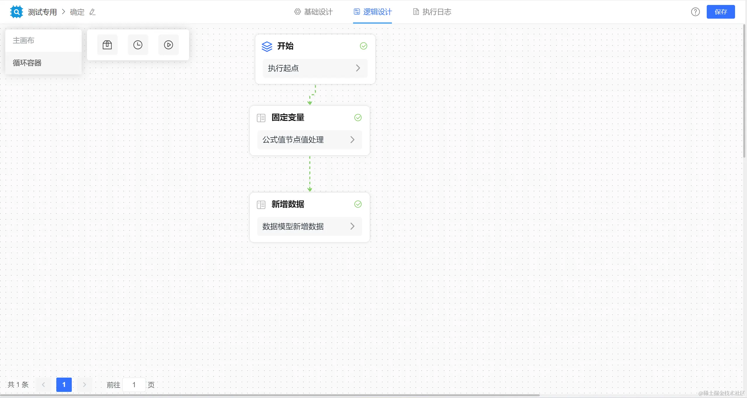Viewport: 747px width, 398px height.
Task: Click the play run toolbar icon
Action: [x=168, y=45]
